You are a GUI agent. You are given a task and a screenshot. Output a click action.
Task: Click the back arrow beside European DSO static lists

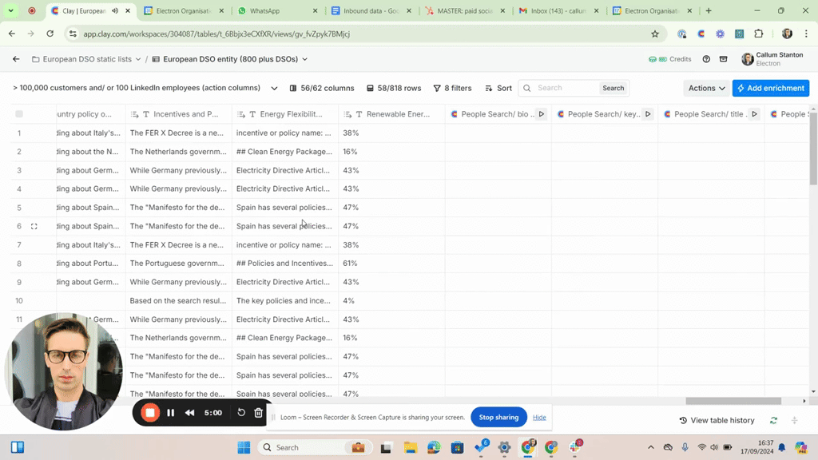pos(16,59)
